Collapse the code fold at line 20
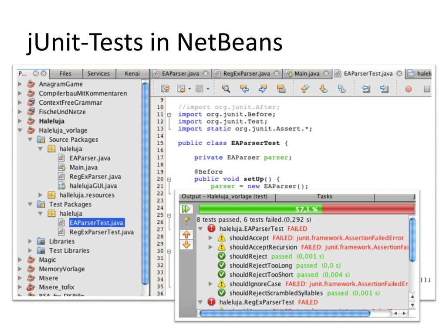 click(169, 179)
